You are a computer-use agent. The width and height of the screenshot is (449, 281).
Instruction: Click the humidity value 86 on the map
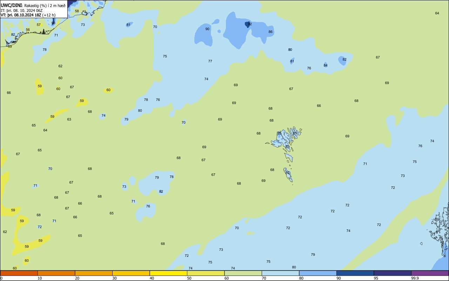pos(270,32)
